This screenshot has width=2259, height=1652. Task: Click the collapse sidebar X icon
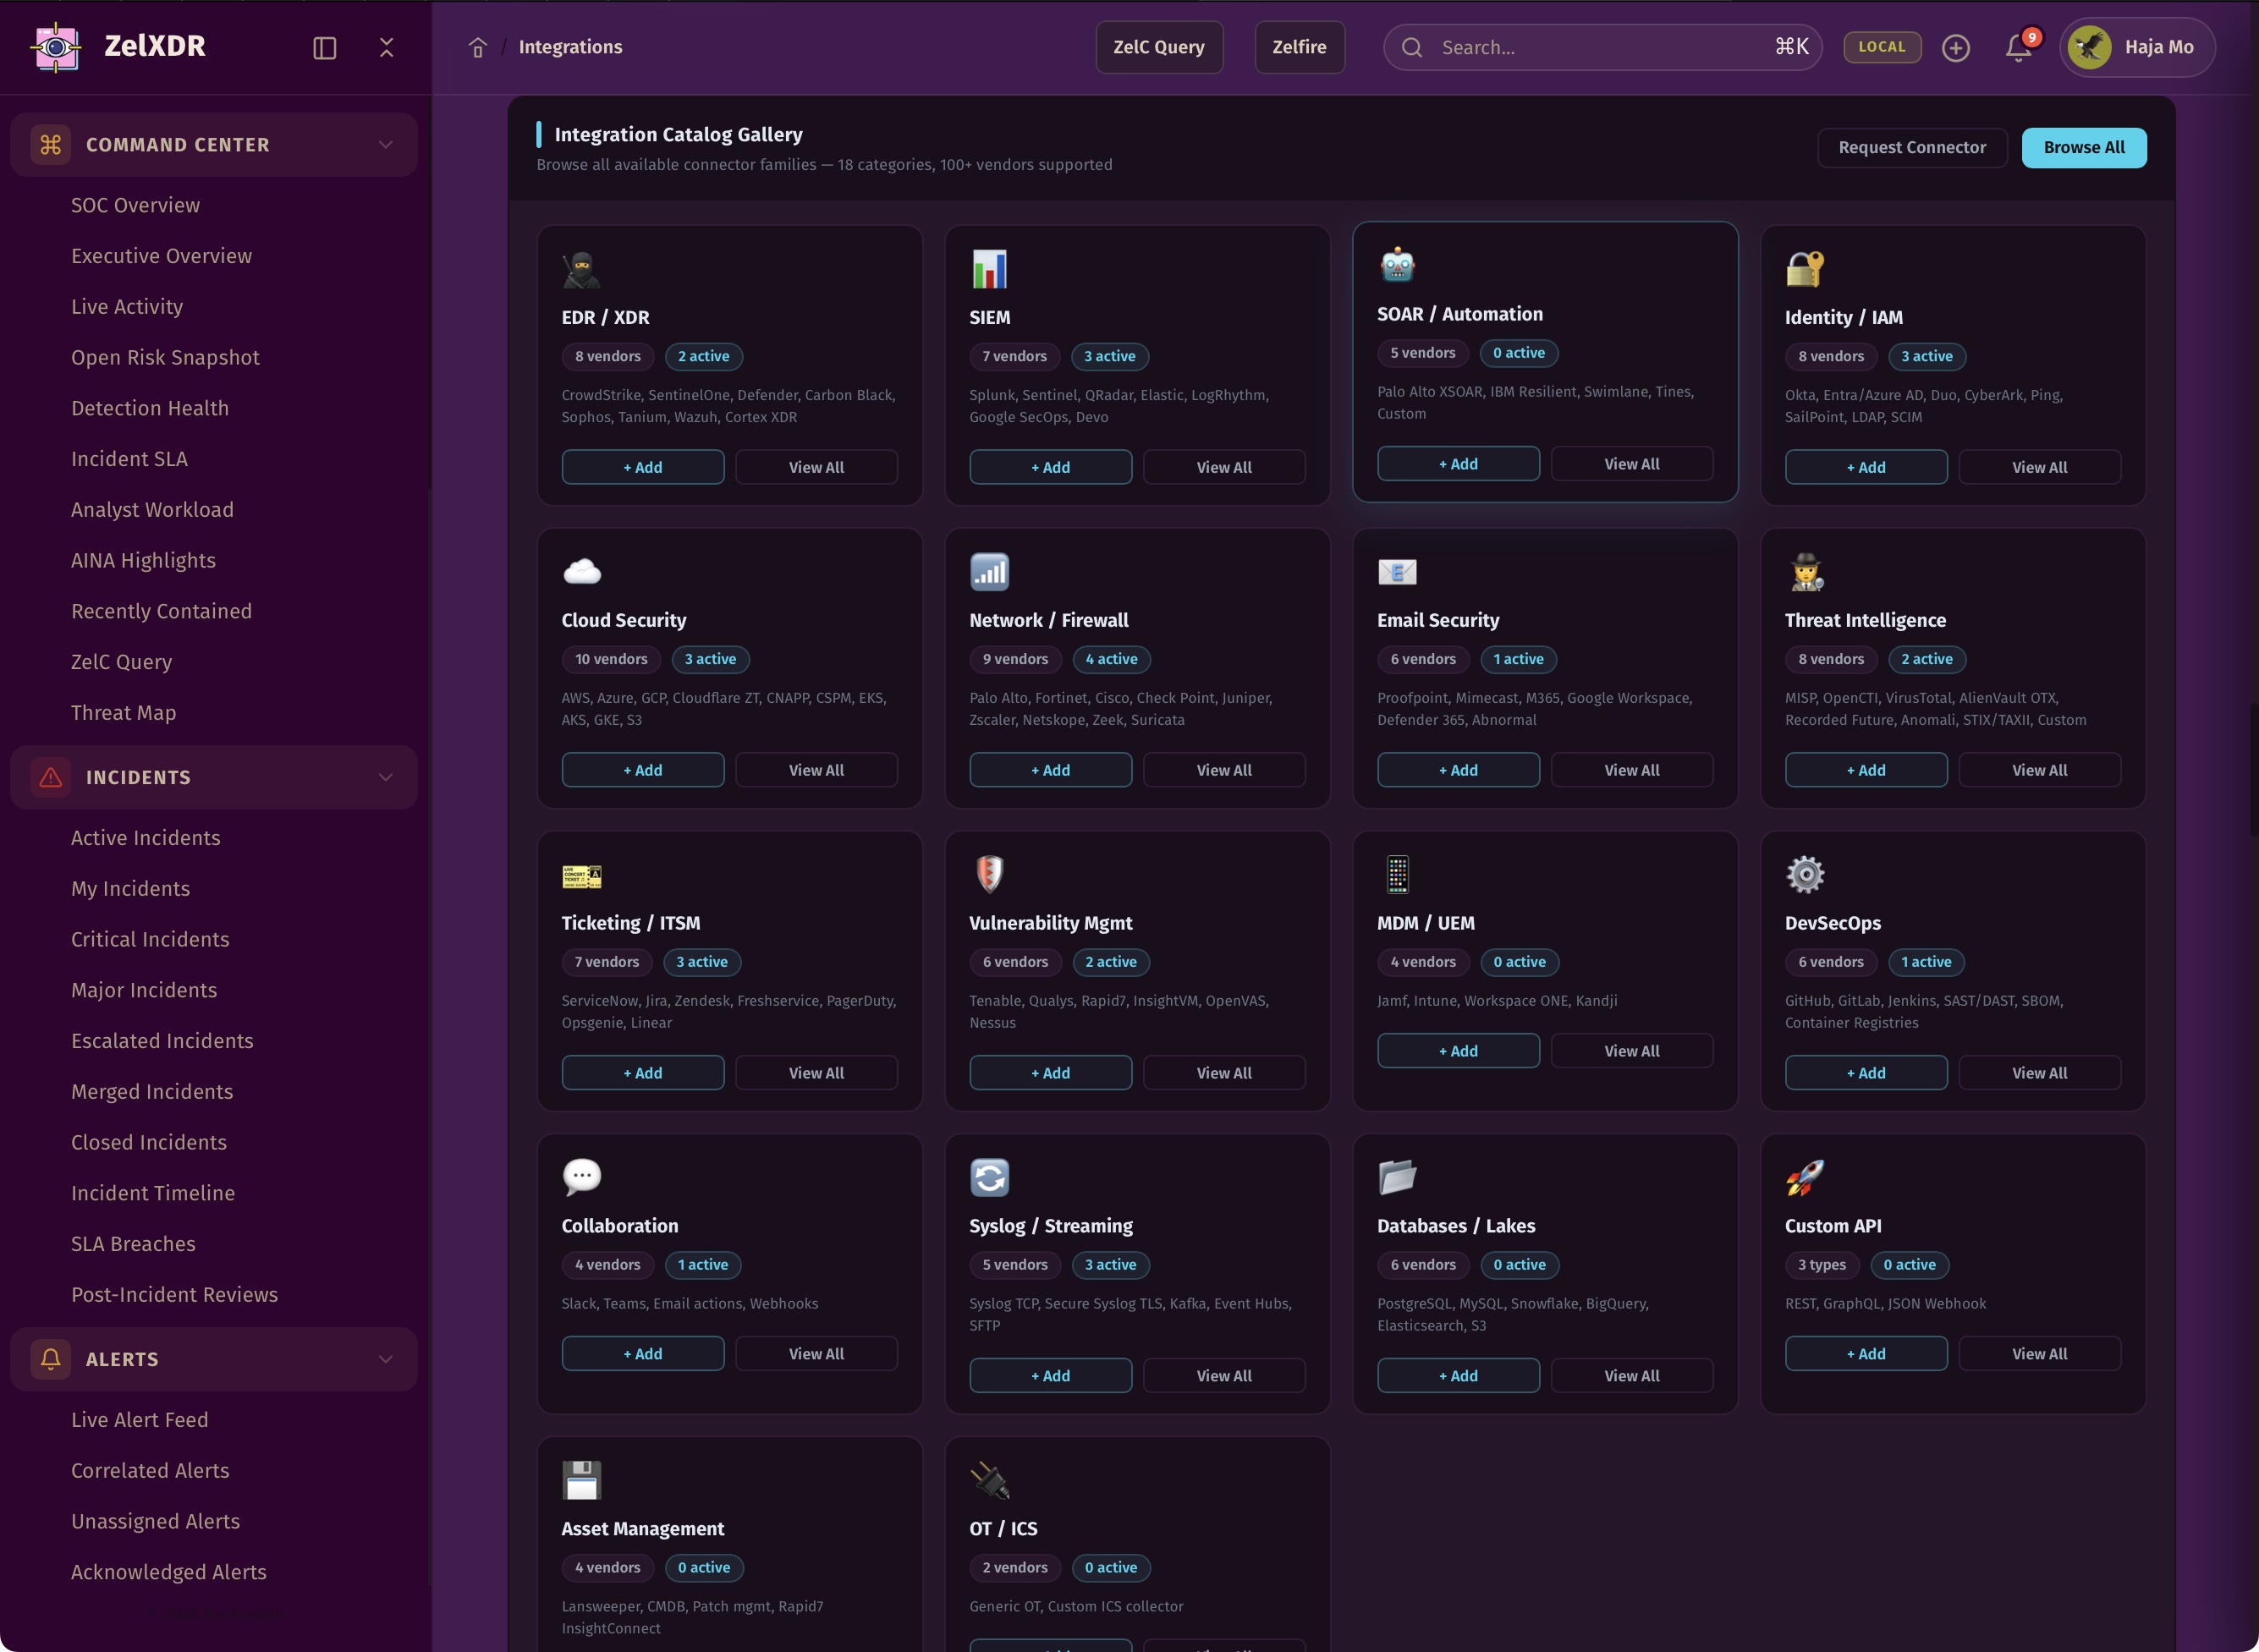(386, 48)
